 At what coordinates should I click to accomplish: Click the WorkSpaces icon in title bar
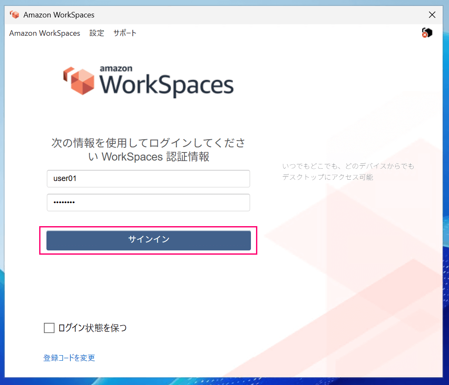pos(14,14)
